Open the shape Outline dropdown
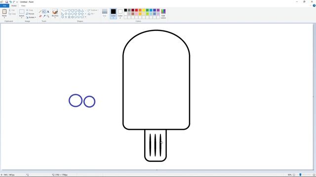Image resolution: width=316 pixels, height=177 pixels. coord(93,10)
